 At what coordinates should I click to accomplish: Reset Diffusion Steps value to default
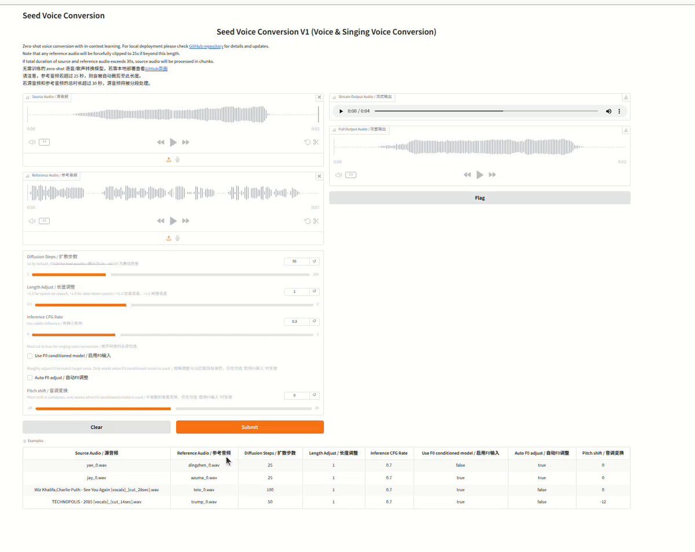314,262
